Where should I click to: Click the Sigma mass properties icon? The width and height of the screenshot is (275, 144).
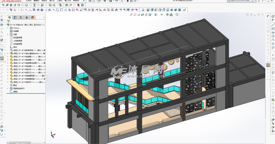pyautogui.click(x=35, y=5)
